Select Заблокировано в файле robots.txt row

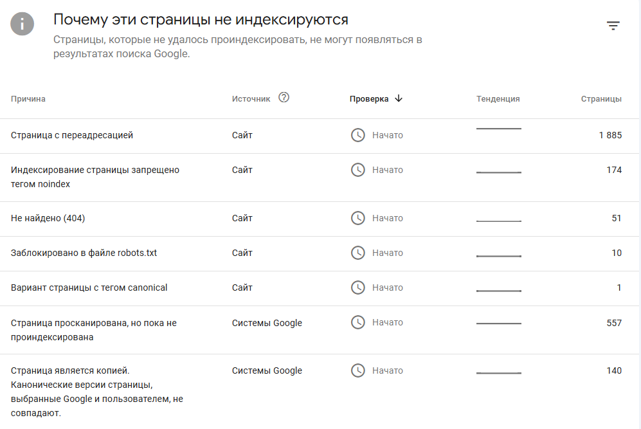pos(84,253)
